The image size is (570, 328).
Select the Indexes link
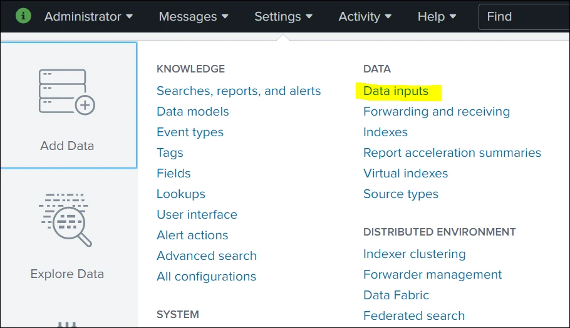385,132
